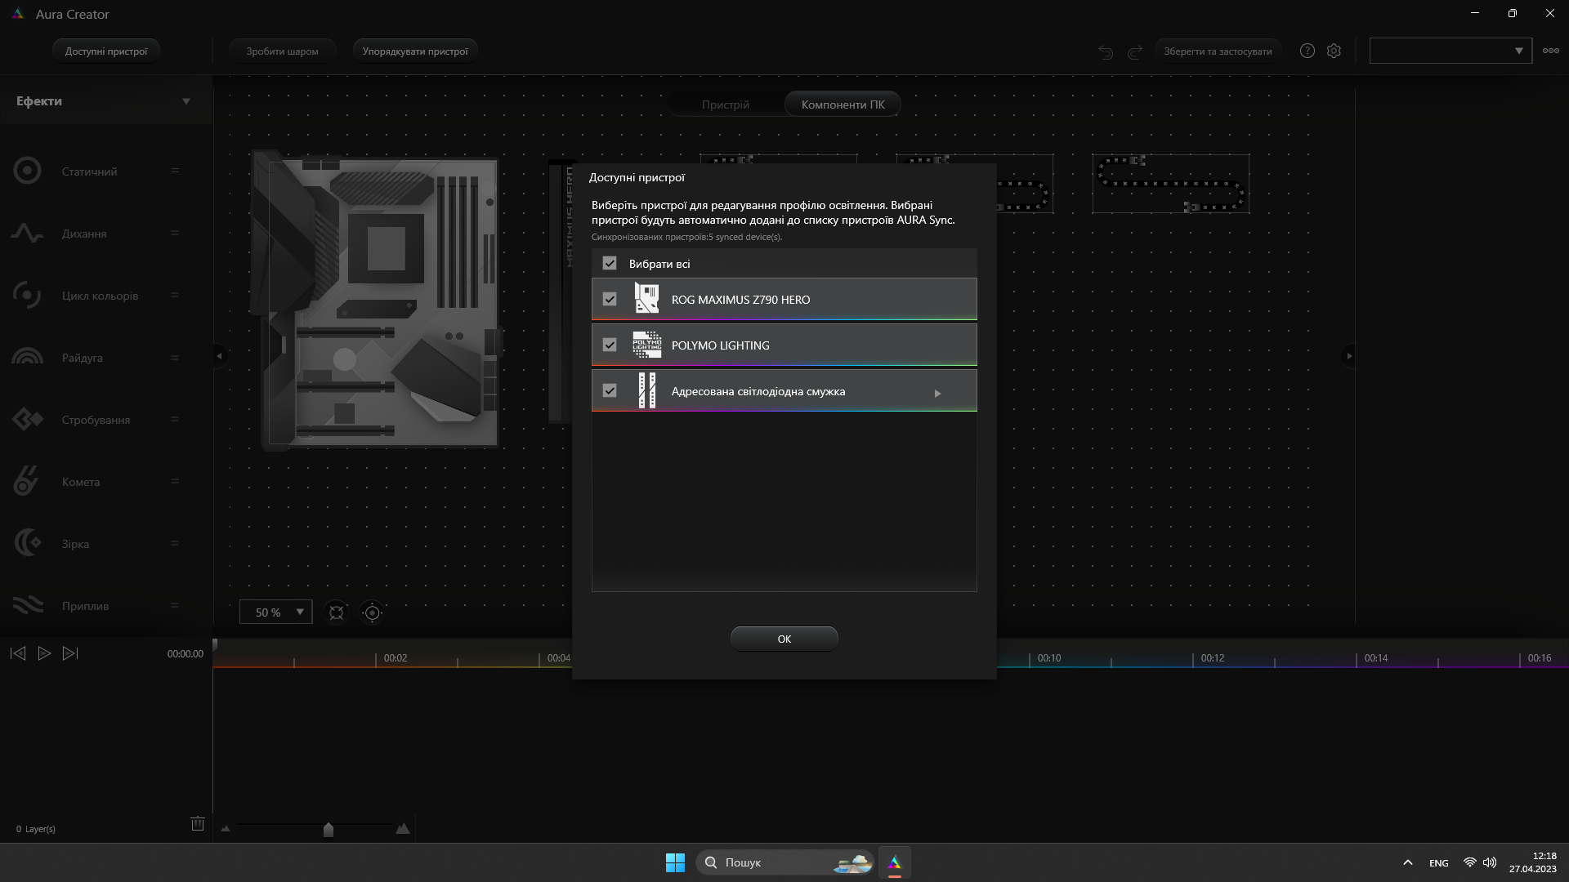Click the center target icon near zoom

click(x=372, y=612)
